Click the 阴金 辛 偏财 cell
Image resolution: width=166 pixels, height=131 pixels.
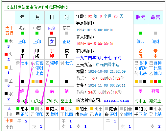click(126, 112)
